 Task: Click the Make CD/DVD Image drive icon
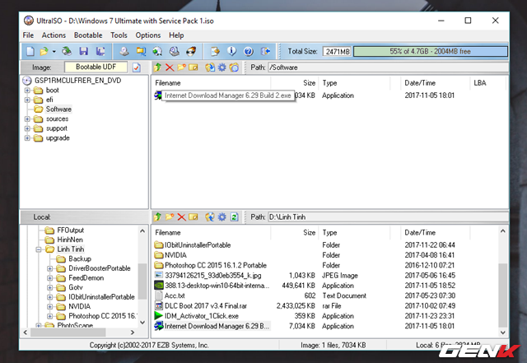124,51
